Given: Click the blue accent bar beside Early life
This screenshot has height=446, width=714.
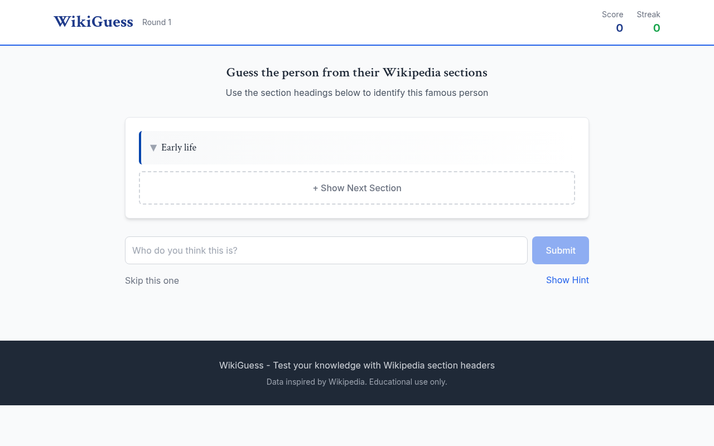Looking at the screenshot, I should (140, 147).
